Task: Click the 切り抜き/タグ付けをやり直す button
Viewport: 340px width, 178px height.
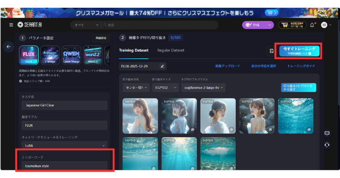Action: point(299,88)
